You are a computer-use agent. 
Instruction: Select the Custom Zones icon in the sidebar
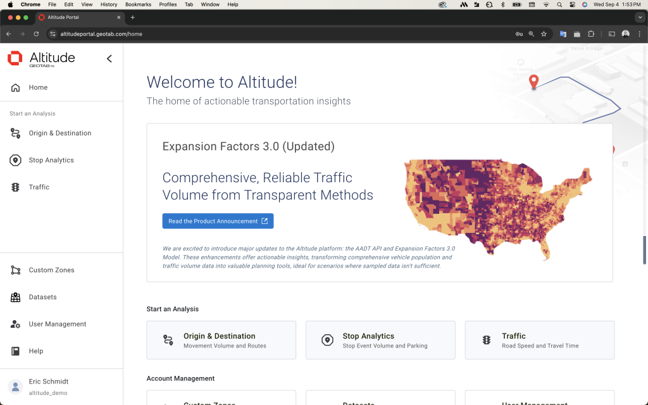click(15, 270)
